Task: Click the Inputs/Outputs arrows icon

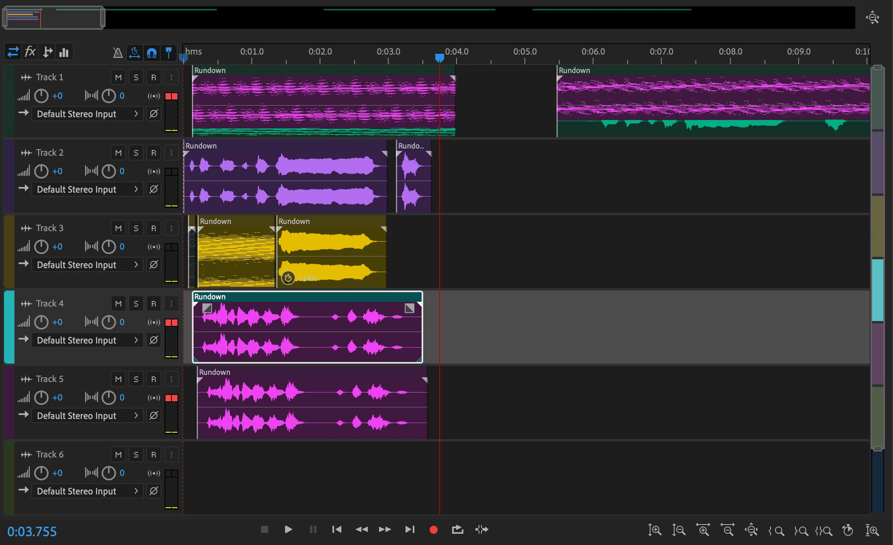Action: (x=13, y=52)
